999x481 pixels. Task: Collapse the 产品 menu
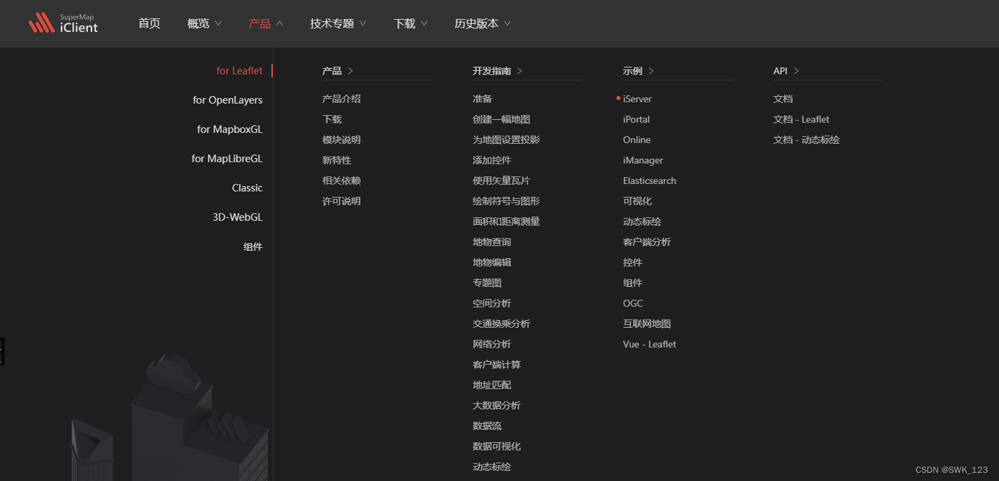(x=266, y=23)
